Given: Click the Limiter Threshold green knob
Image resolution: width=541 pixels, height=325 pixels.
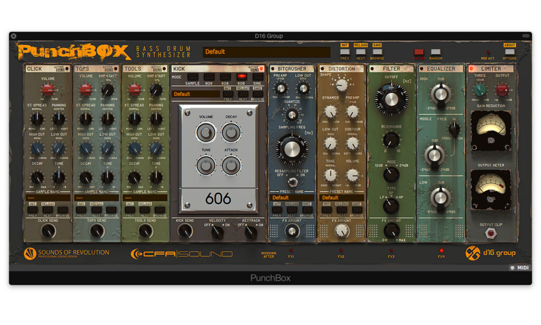Looking at the screenshot, I should [x=480, y=90].
